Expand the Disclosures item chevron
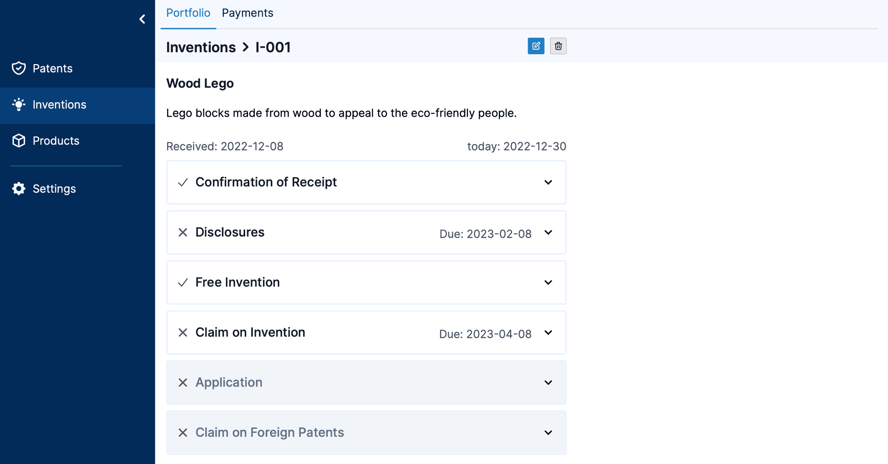This screenshot has width=888, height=464. [548, 232]
